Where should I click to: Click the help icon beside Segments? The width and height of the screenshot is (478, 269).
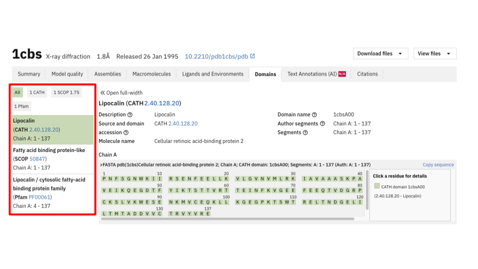pos(305,133)
